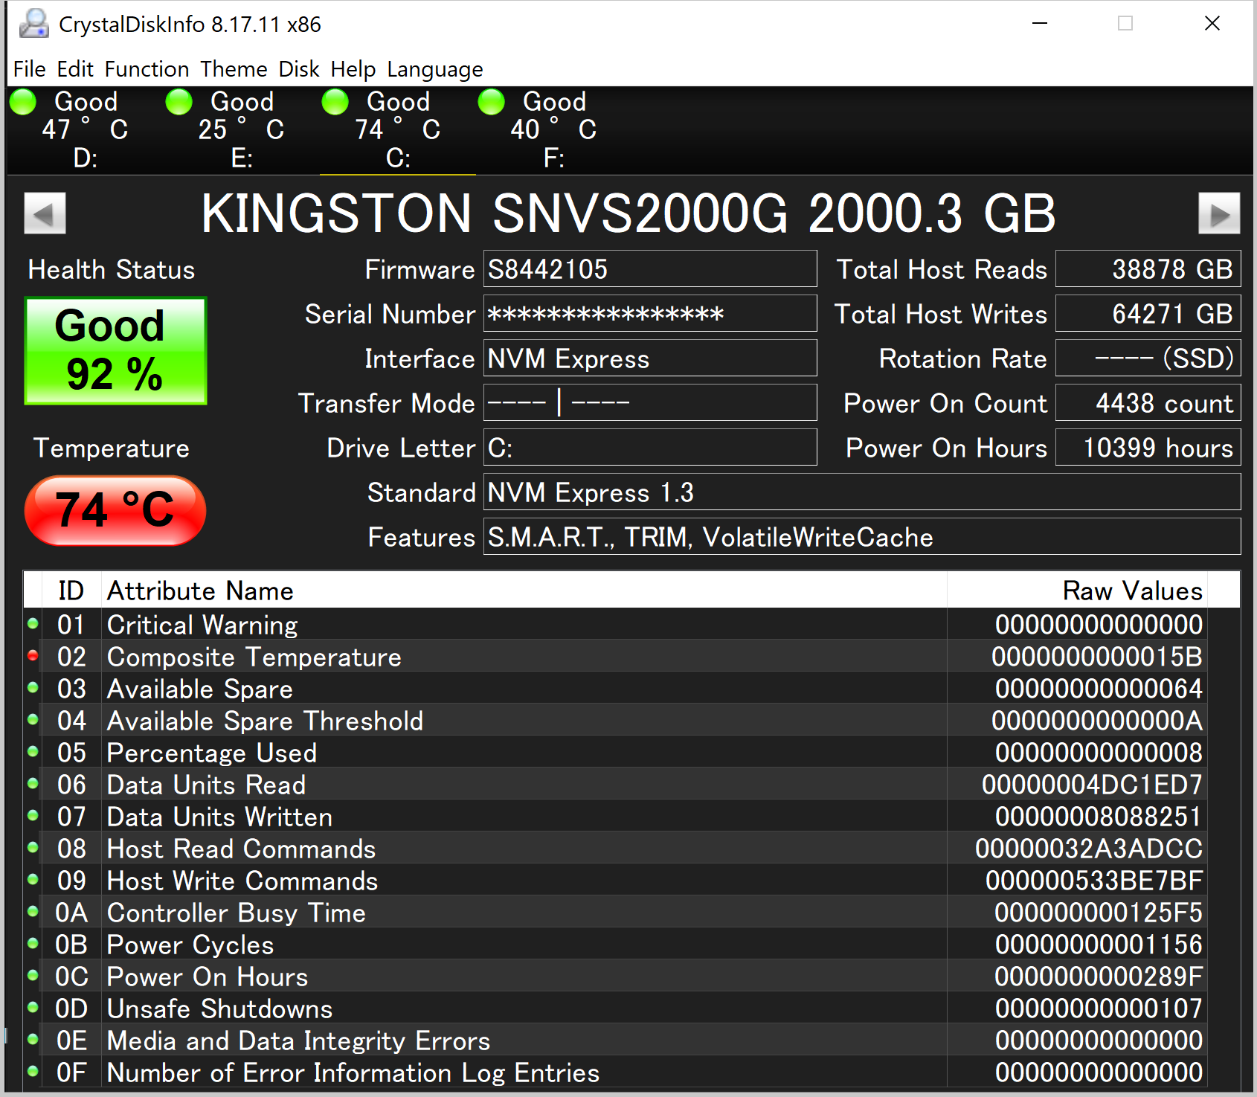Select the Host Write Commands row
The width and height of the screenshot is (1257, 1097).
[616, 881]
